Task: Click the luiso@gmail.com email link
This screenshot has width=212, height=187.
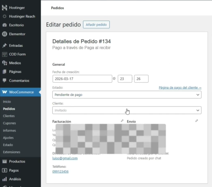Action: click(65, 158)
